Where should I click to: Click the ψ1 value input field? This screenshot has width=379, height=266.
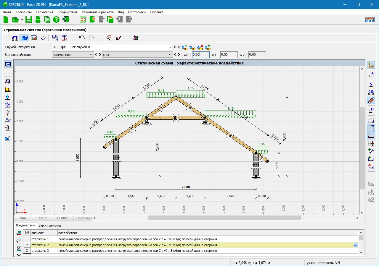pos(229,55)
